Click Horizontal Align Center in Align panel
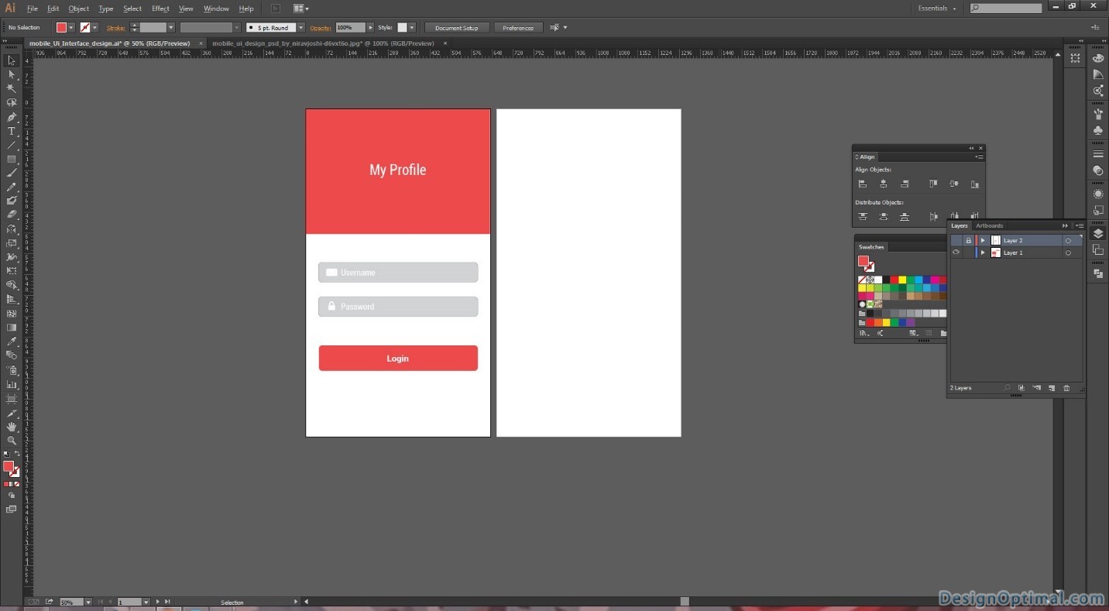 [883, 184]
